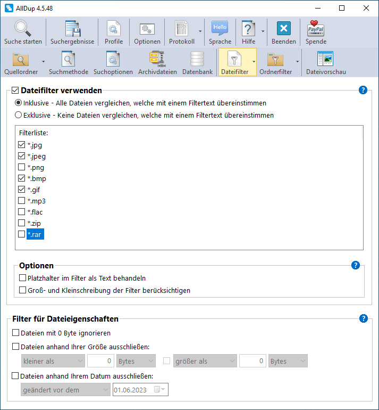
Task: Click help icon next to Optionen group
Action: coord(356,265)
